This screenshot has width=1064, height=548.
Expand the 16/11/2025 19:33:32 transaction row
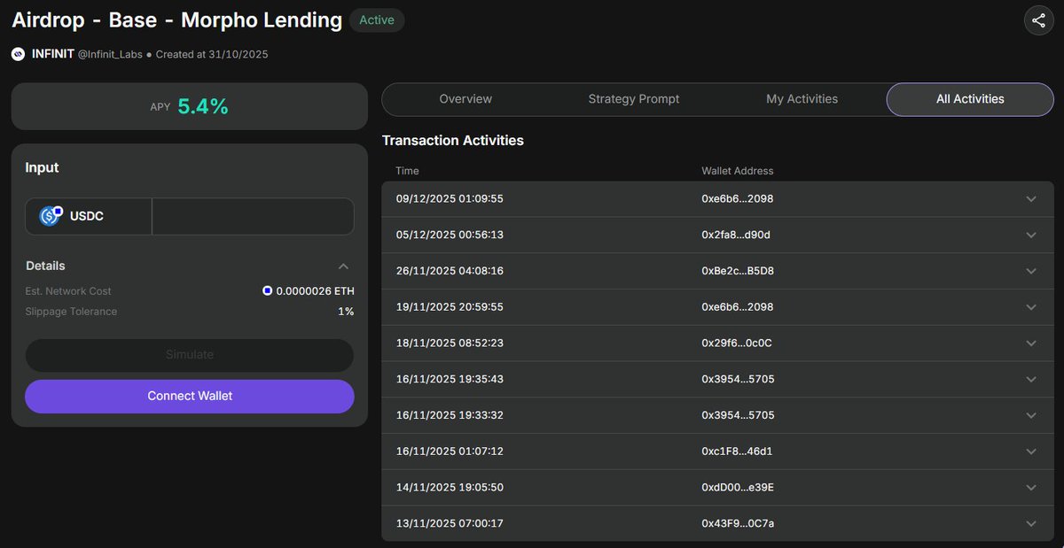pyautogui.click(x=717, y=415)
